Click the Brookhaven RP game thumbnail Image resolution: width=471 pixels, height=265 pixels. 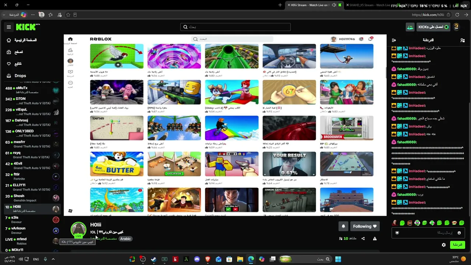click(x=347, y=128)
